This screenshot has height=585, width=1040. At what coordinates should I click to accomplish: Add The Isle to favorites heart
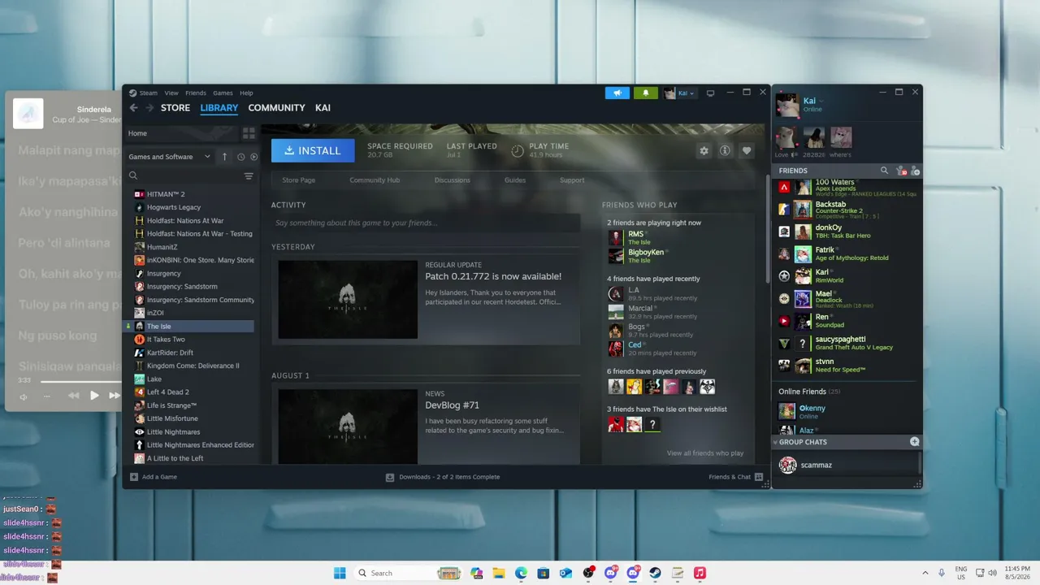746,150
